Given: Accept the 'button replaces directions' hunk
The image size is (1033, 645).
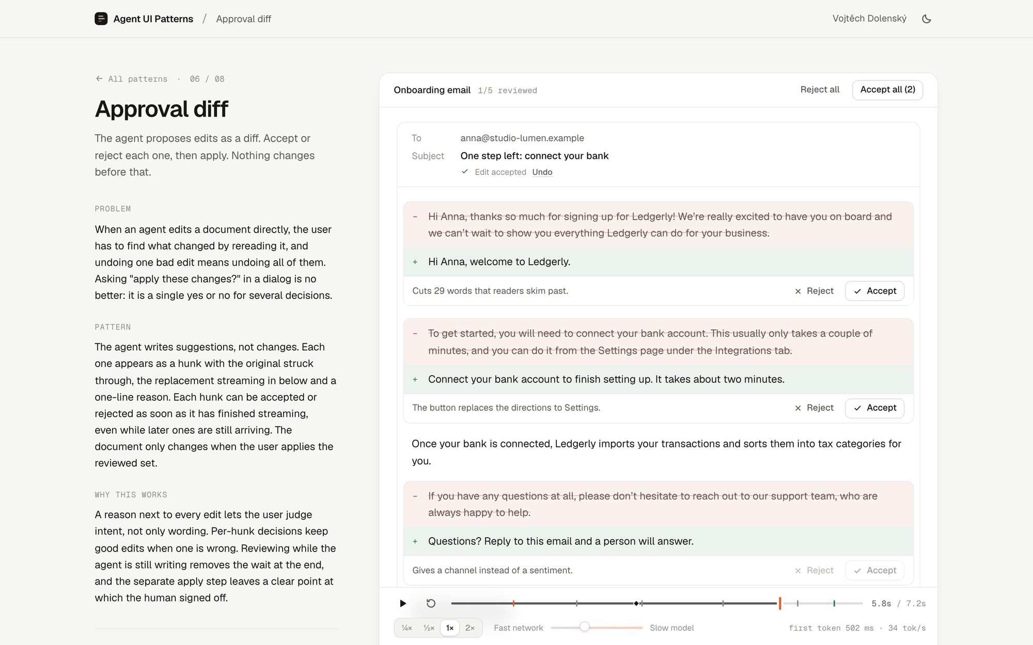Looking at the screenshot, I should tap(874, 408).
